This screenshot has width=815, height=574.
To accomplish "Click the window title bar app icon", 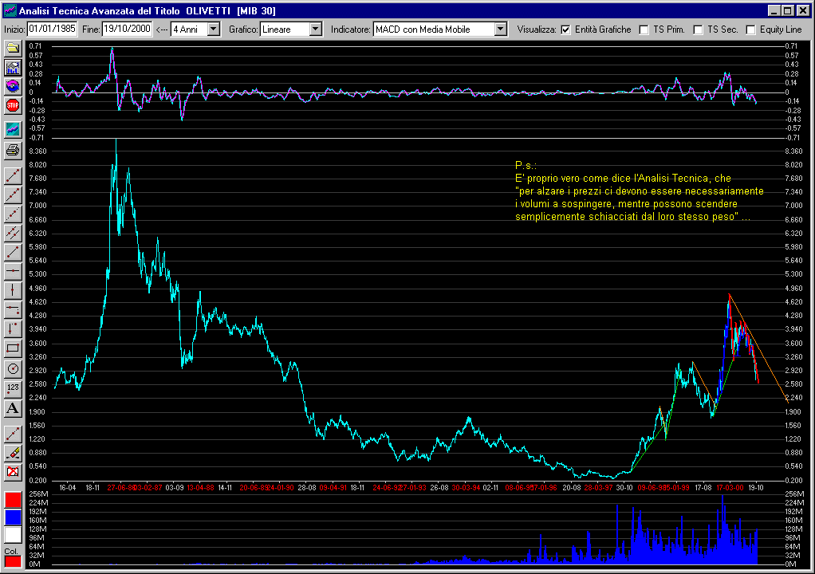I will click(10, 10).
